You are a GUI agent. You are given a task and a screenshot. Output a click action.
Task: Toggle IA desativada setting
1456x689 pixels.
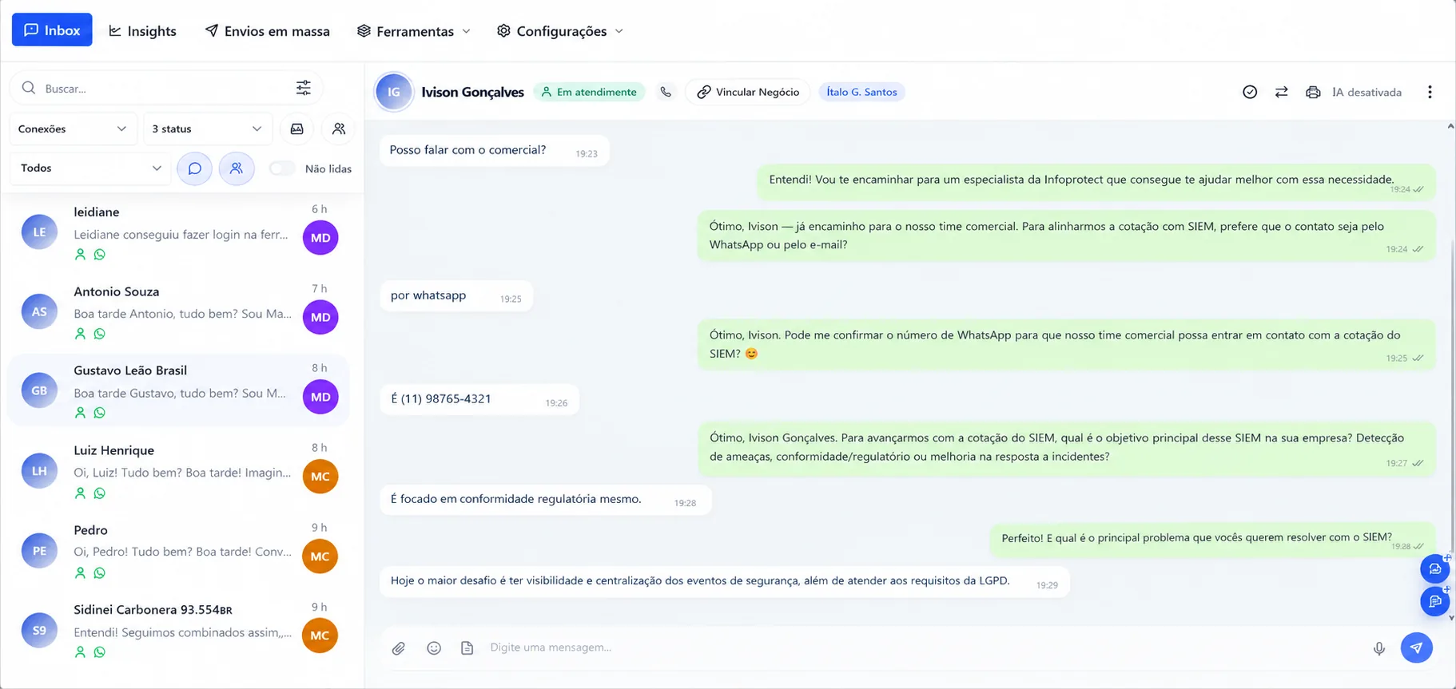coord(1366,92)
